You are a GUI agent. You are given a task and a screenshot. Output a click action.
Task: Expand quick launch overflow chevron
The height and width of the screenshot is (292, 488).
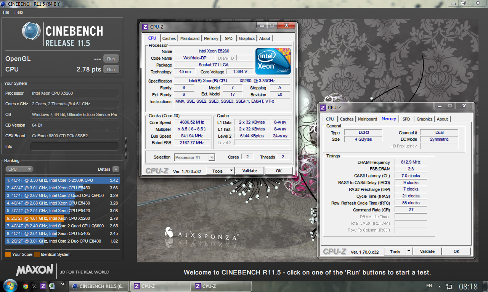[63, 284]
